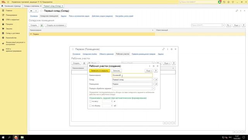Image resolution: width=248 pixels, height=140 pixels.
Task: Click search field in Складские помещения list
Action: (x=207, y=25)
